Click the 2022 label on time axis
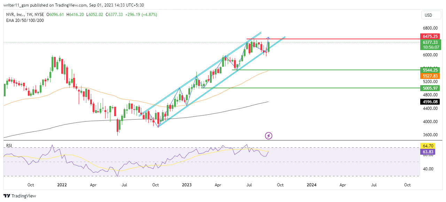 62,185
